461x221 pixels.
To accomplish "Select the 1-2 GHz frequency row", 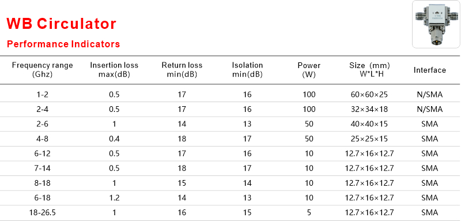I will coord(230,95).
